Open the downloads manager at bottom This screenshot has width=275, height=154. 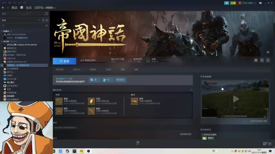(137, 143)
